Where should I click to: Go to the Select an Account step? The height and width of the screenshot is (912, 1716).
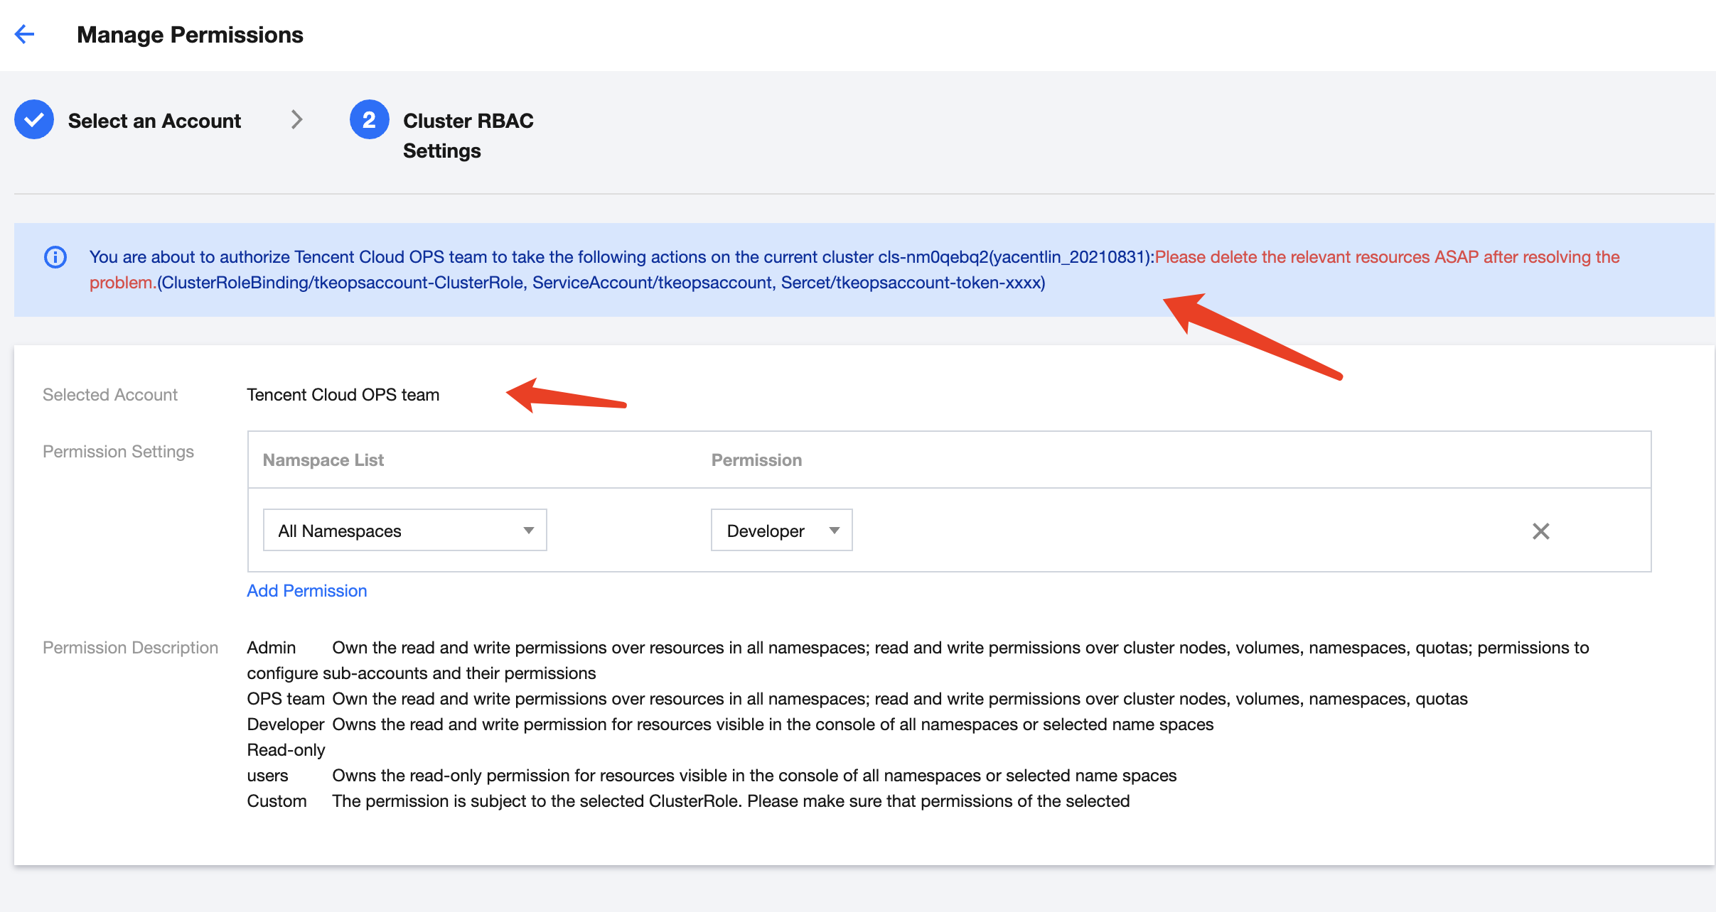[x=154, y=121]
